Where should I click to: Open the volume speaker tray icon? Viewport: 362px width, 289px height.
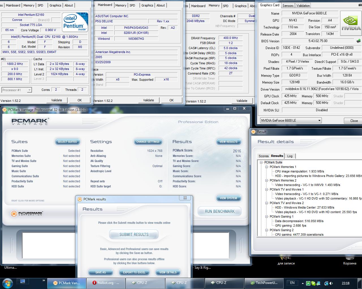(331, 283)
